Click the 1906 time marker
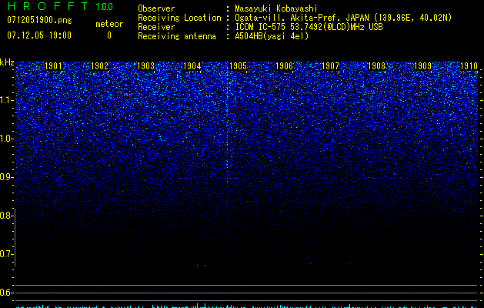 click(284, 66)
